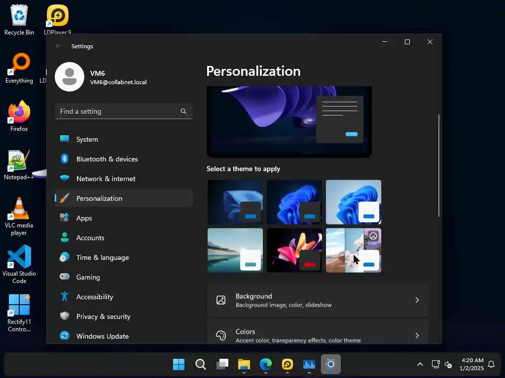Image resolution: width=505 pixels, height=378 pixels.
Task: Open the VM6 account profile picture
Action: 70,77
